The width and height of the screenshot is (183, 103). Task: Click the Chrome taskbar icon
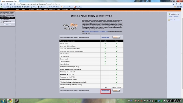[10, 101]
